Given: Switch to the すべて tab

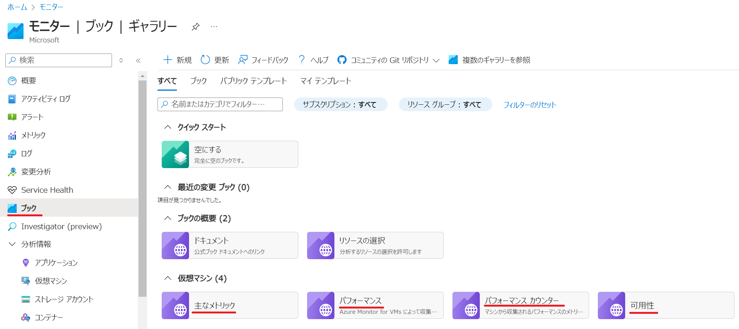Looking at the screenshot, I should point(167,81).
